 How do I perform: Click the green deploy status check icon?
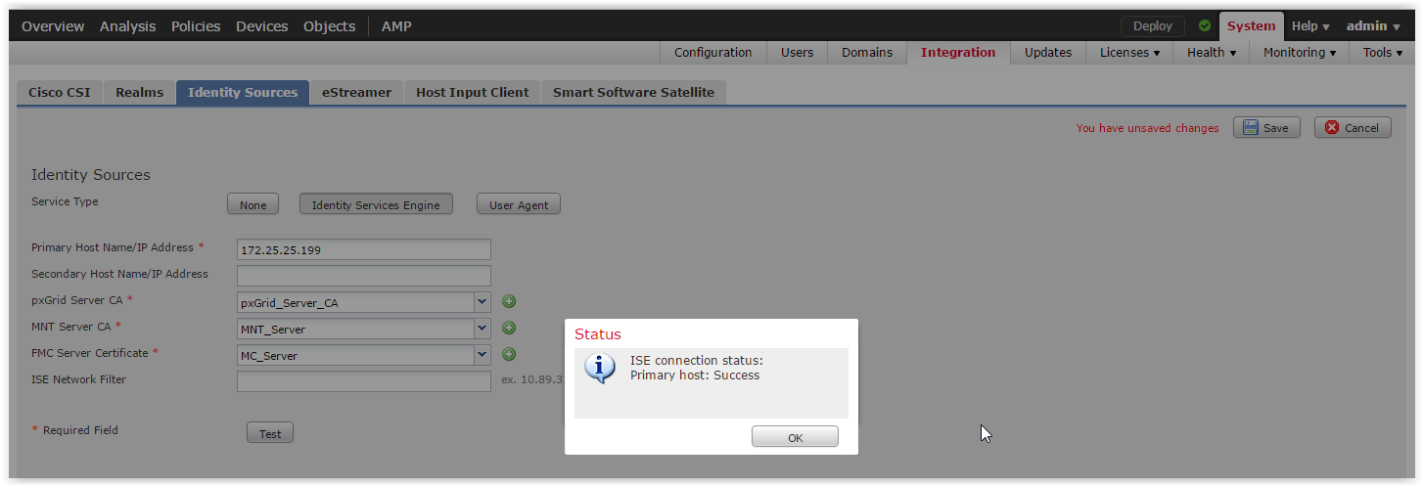(1205, 26)
